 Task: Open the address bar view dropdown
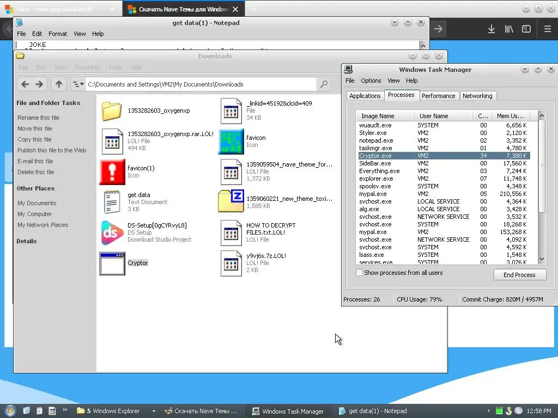(x=78, y=84)
